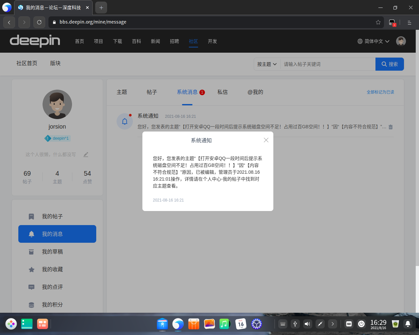The image size is (419, 335).
Task: Click the post keyword search field
Action: point(327,64)
